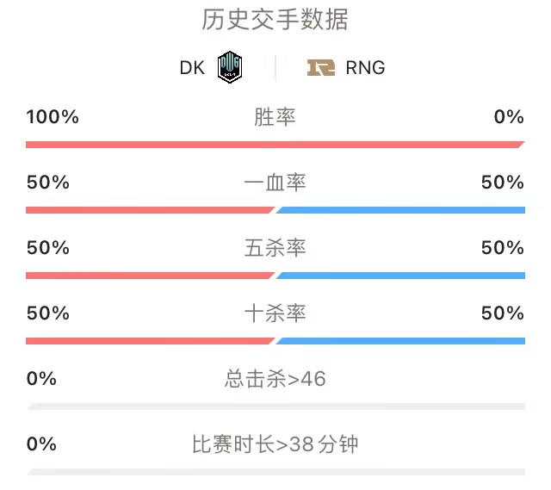Click the 总击杀>46 label
This screenshot has width=551, height=490.
[x=275, y=379]
